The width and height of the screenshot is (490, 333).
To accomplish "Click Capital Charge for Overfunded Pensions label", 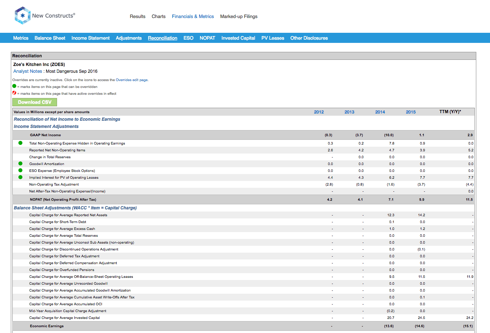I will pyautogui.click(x=62, y=270).
